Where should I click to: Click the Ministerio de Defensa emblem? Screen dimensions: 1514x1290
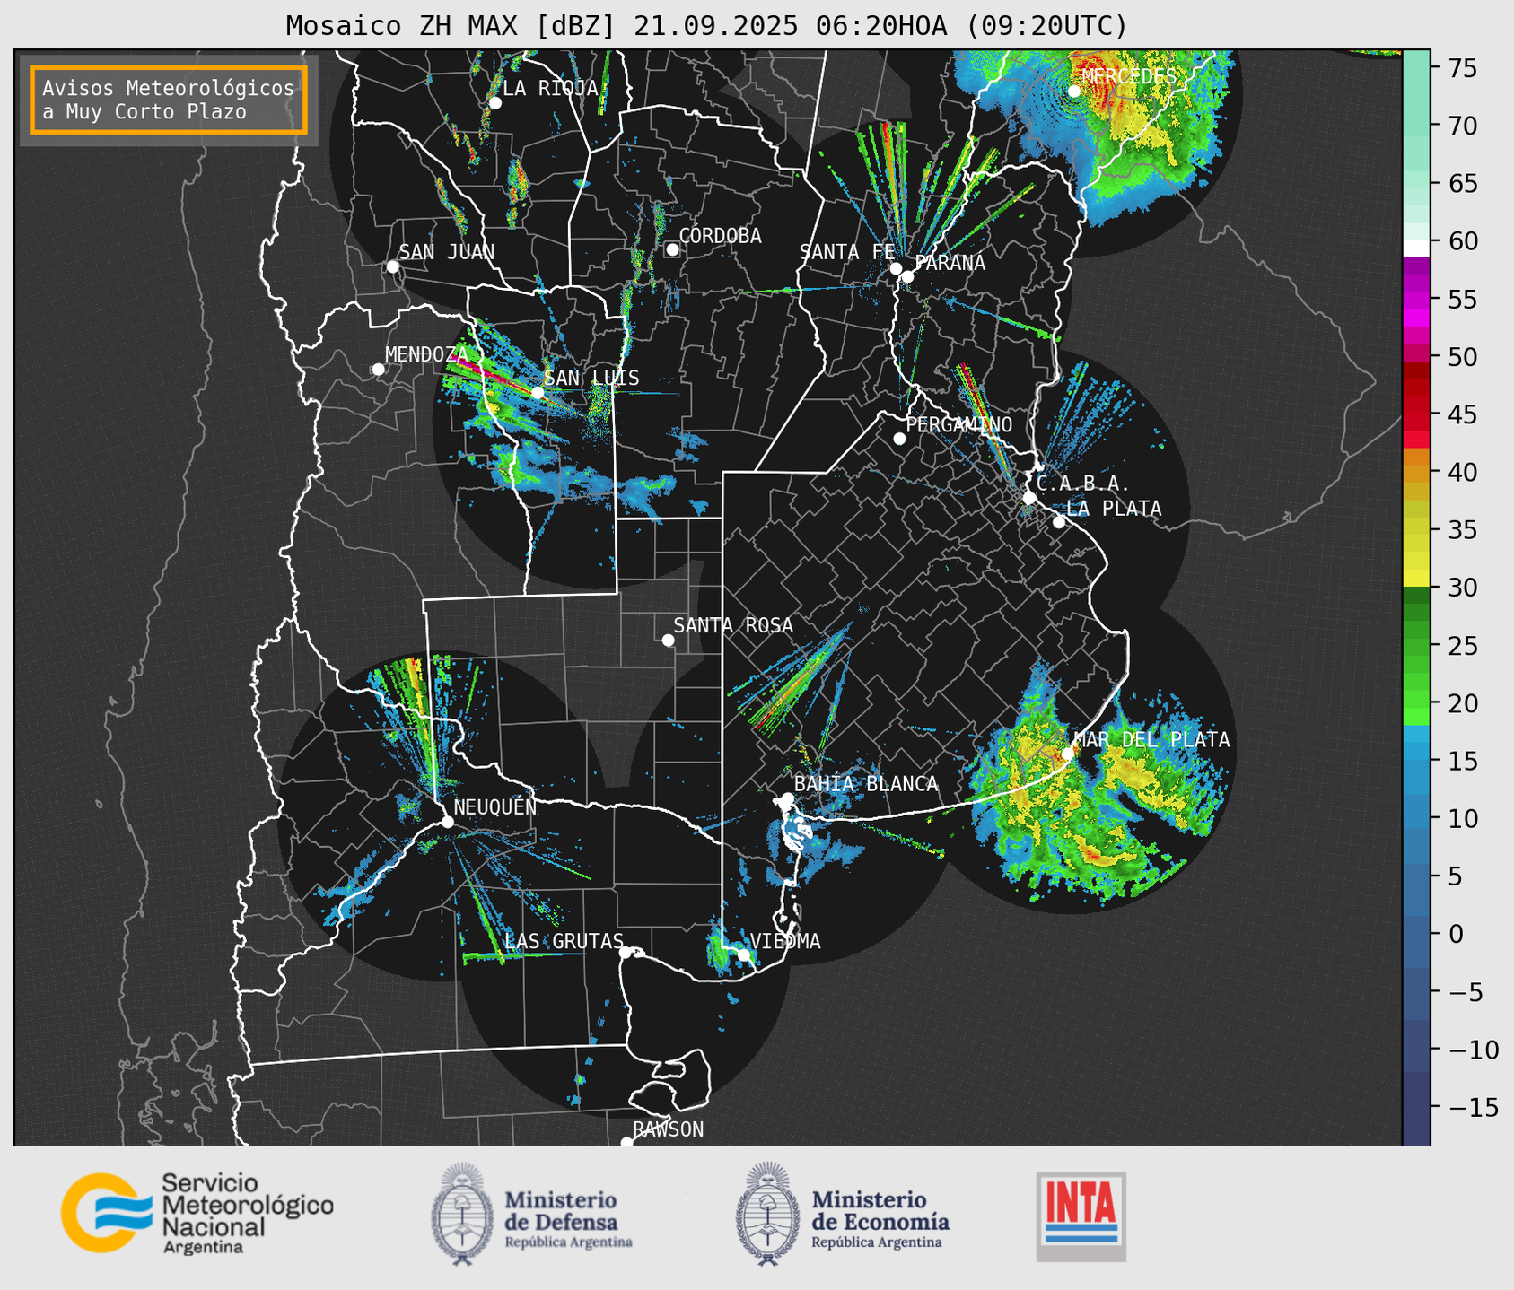click(x=462, y=1214)
